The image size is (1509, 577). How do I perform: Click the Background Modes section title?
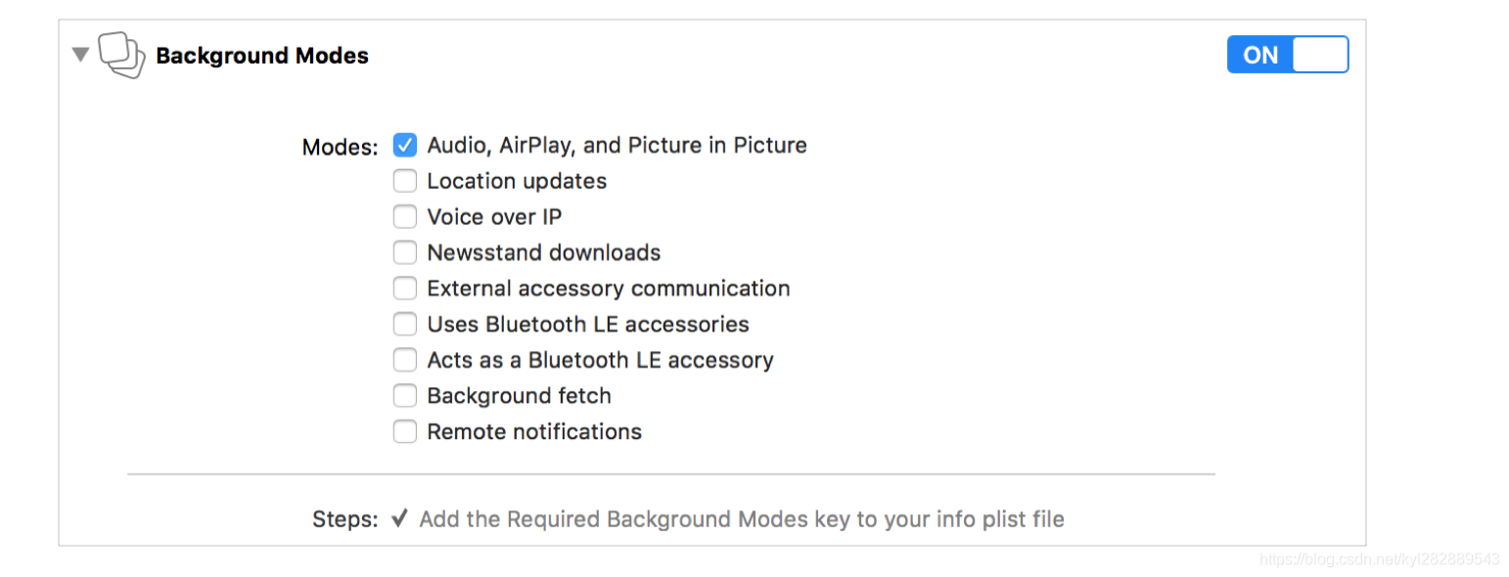[262, 56]
